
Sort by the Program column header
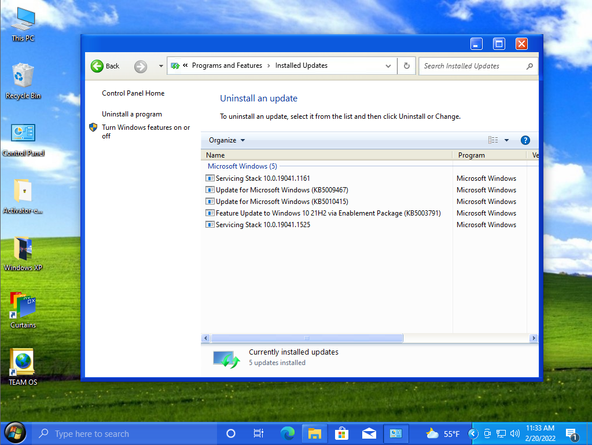[490, 155]
